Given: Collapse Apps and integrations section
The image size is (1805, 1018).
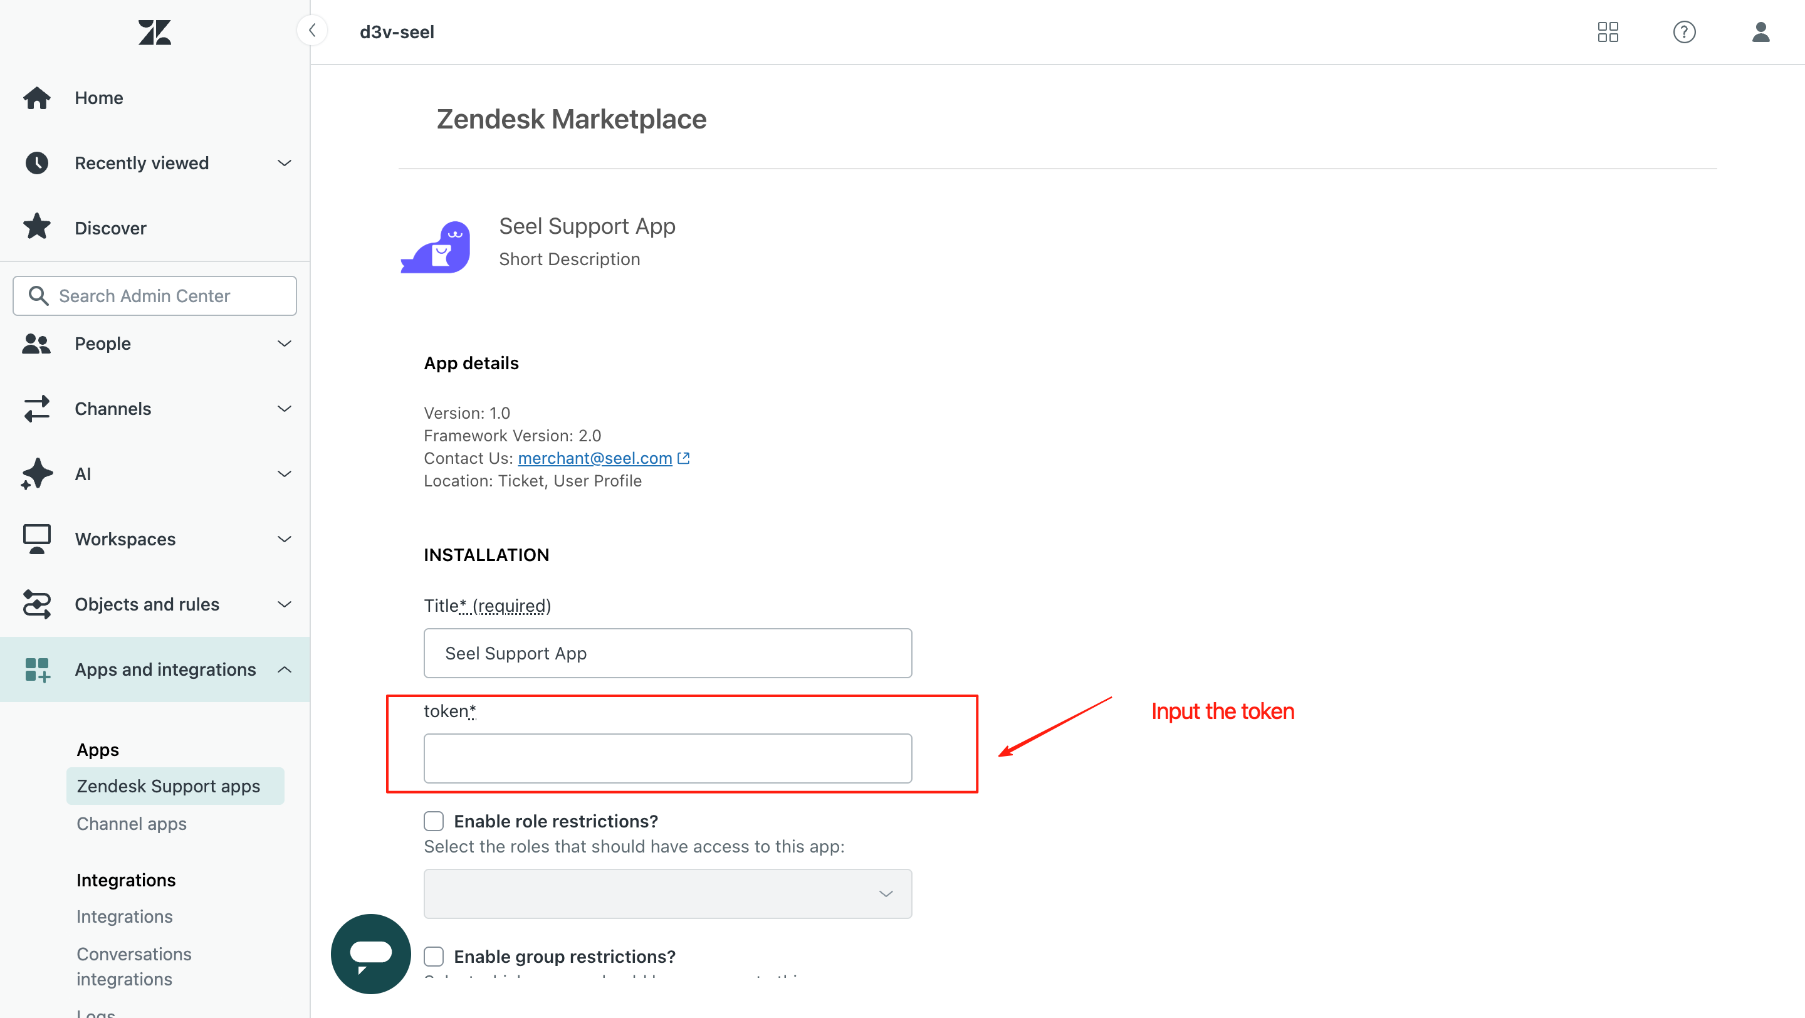Looking at the screenshot, I should coord(284,669).
